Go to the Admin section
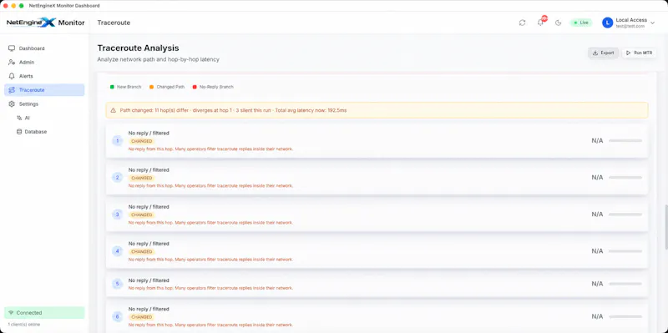 coord(44,62)
